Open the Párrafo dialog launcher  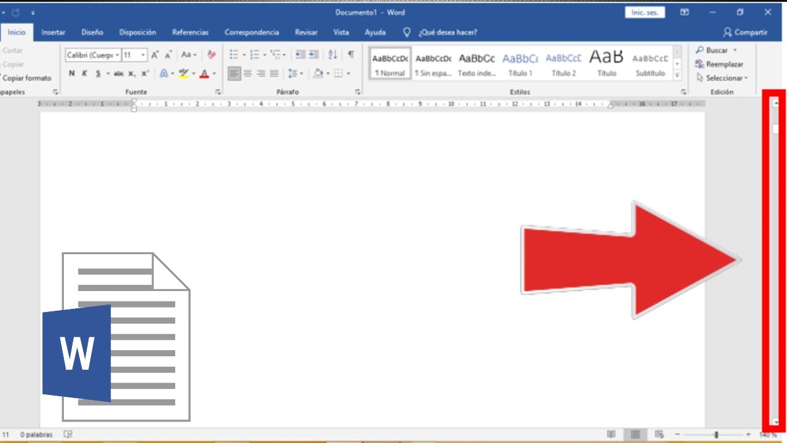click(x=358, y=92)
